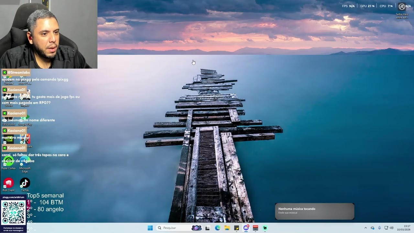This screenshot has height=233, width=414.
Task: Launch Microsoft Edge from the taskbar
Action: pos(217,228)
